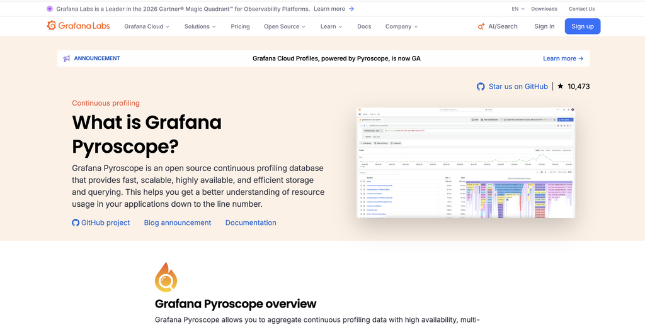The height and width of the screenshot is (325, 645).
Task: Click the Grafana Labs logo
Action: pos(78,26)
